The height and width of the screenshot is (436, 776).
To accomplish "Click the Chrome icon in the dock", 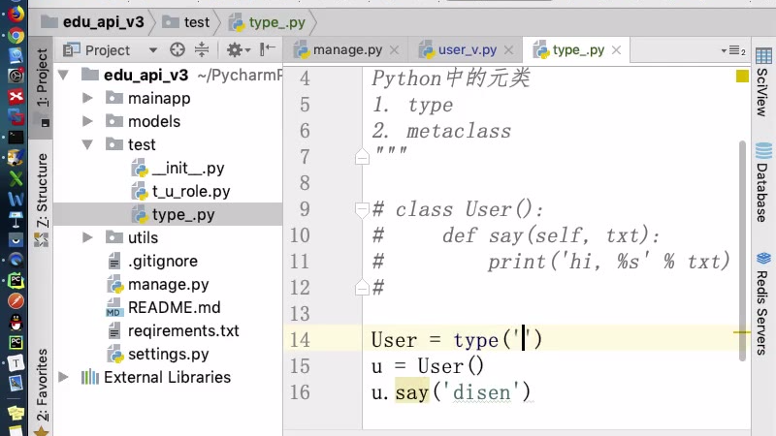I will pos(16,34).
